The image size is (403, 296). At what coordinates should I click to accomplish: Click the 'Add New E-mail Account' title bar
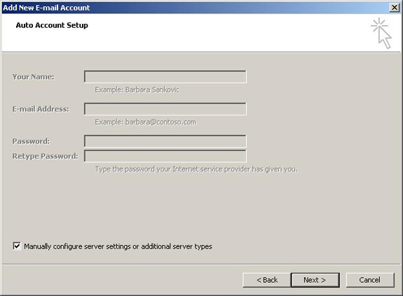(x=196, y=8)
